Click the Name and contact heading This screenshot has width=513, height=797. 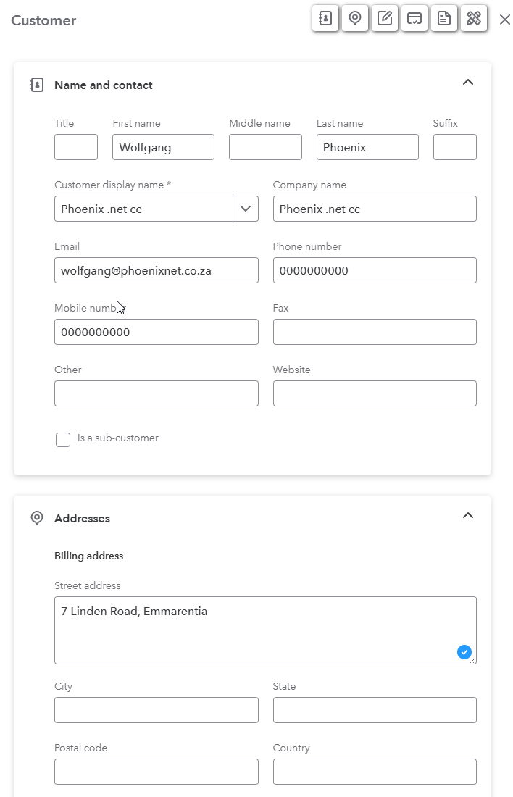coord(103,85)
